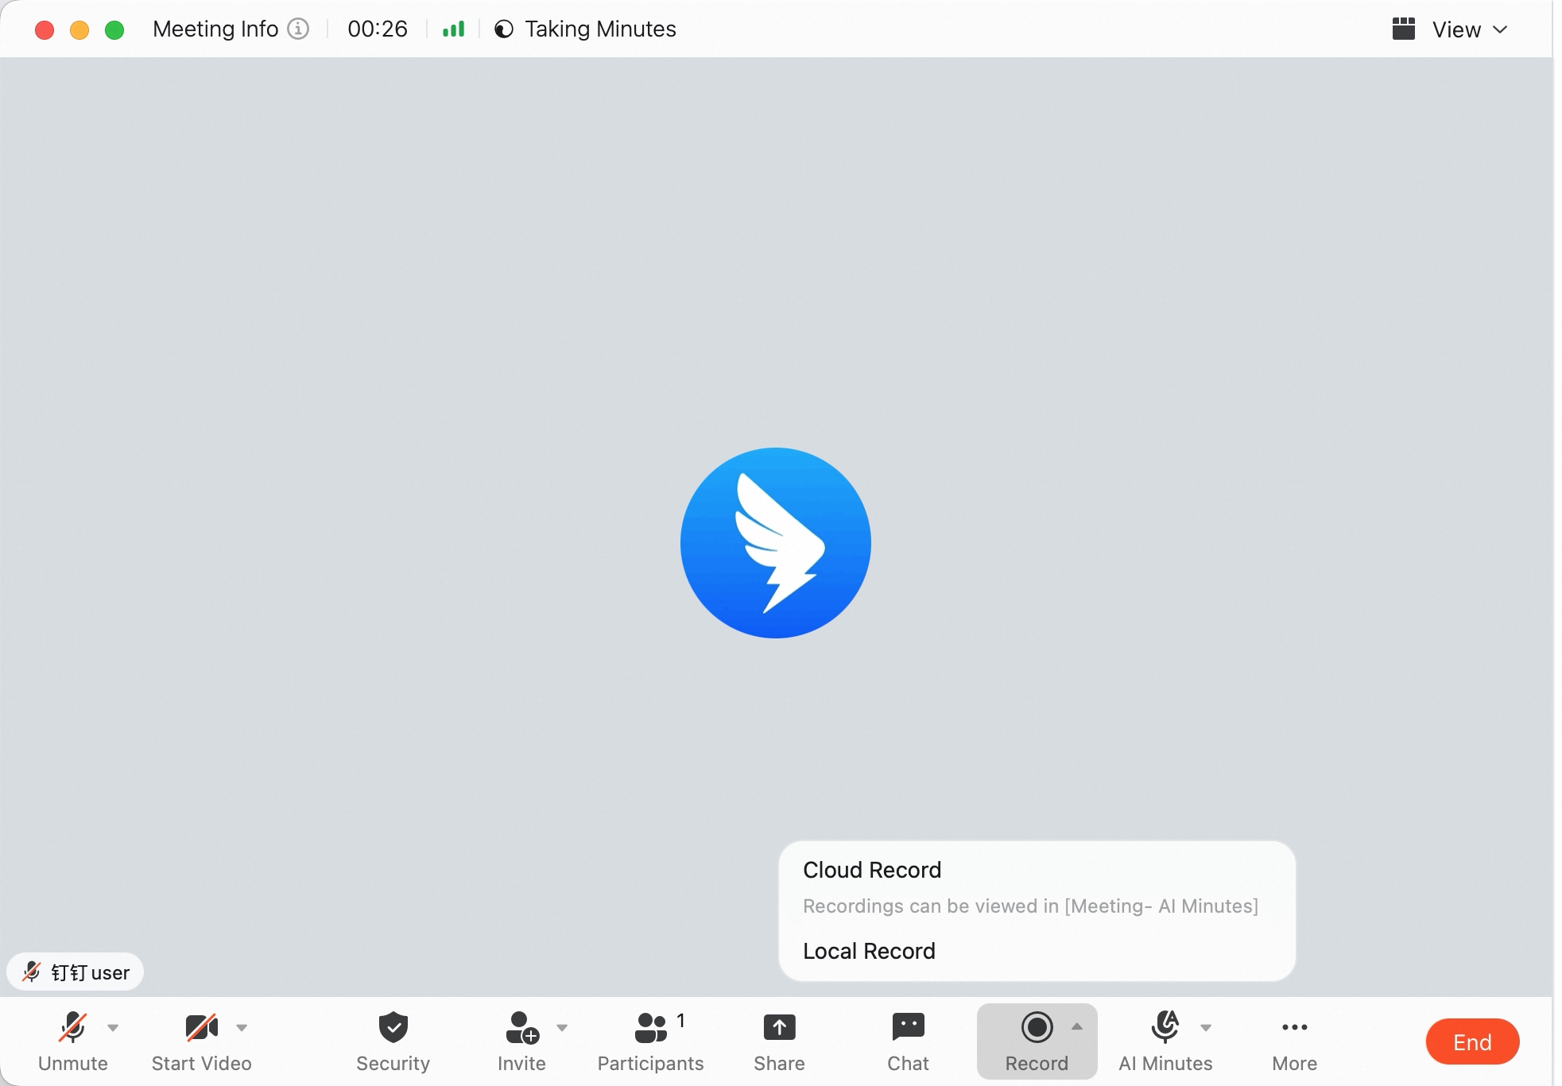
Task: Collapse the Record options arrow
Action: click(x=1077, y=1026)
